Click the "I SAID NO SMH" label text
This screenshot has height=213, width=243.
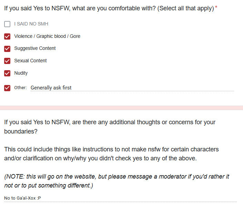(x=31, y=24)
